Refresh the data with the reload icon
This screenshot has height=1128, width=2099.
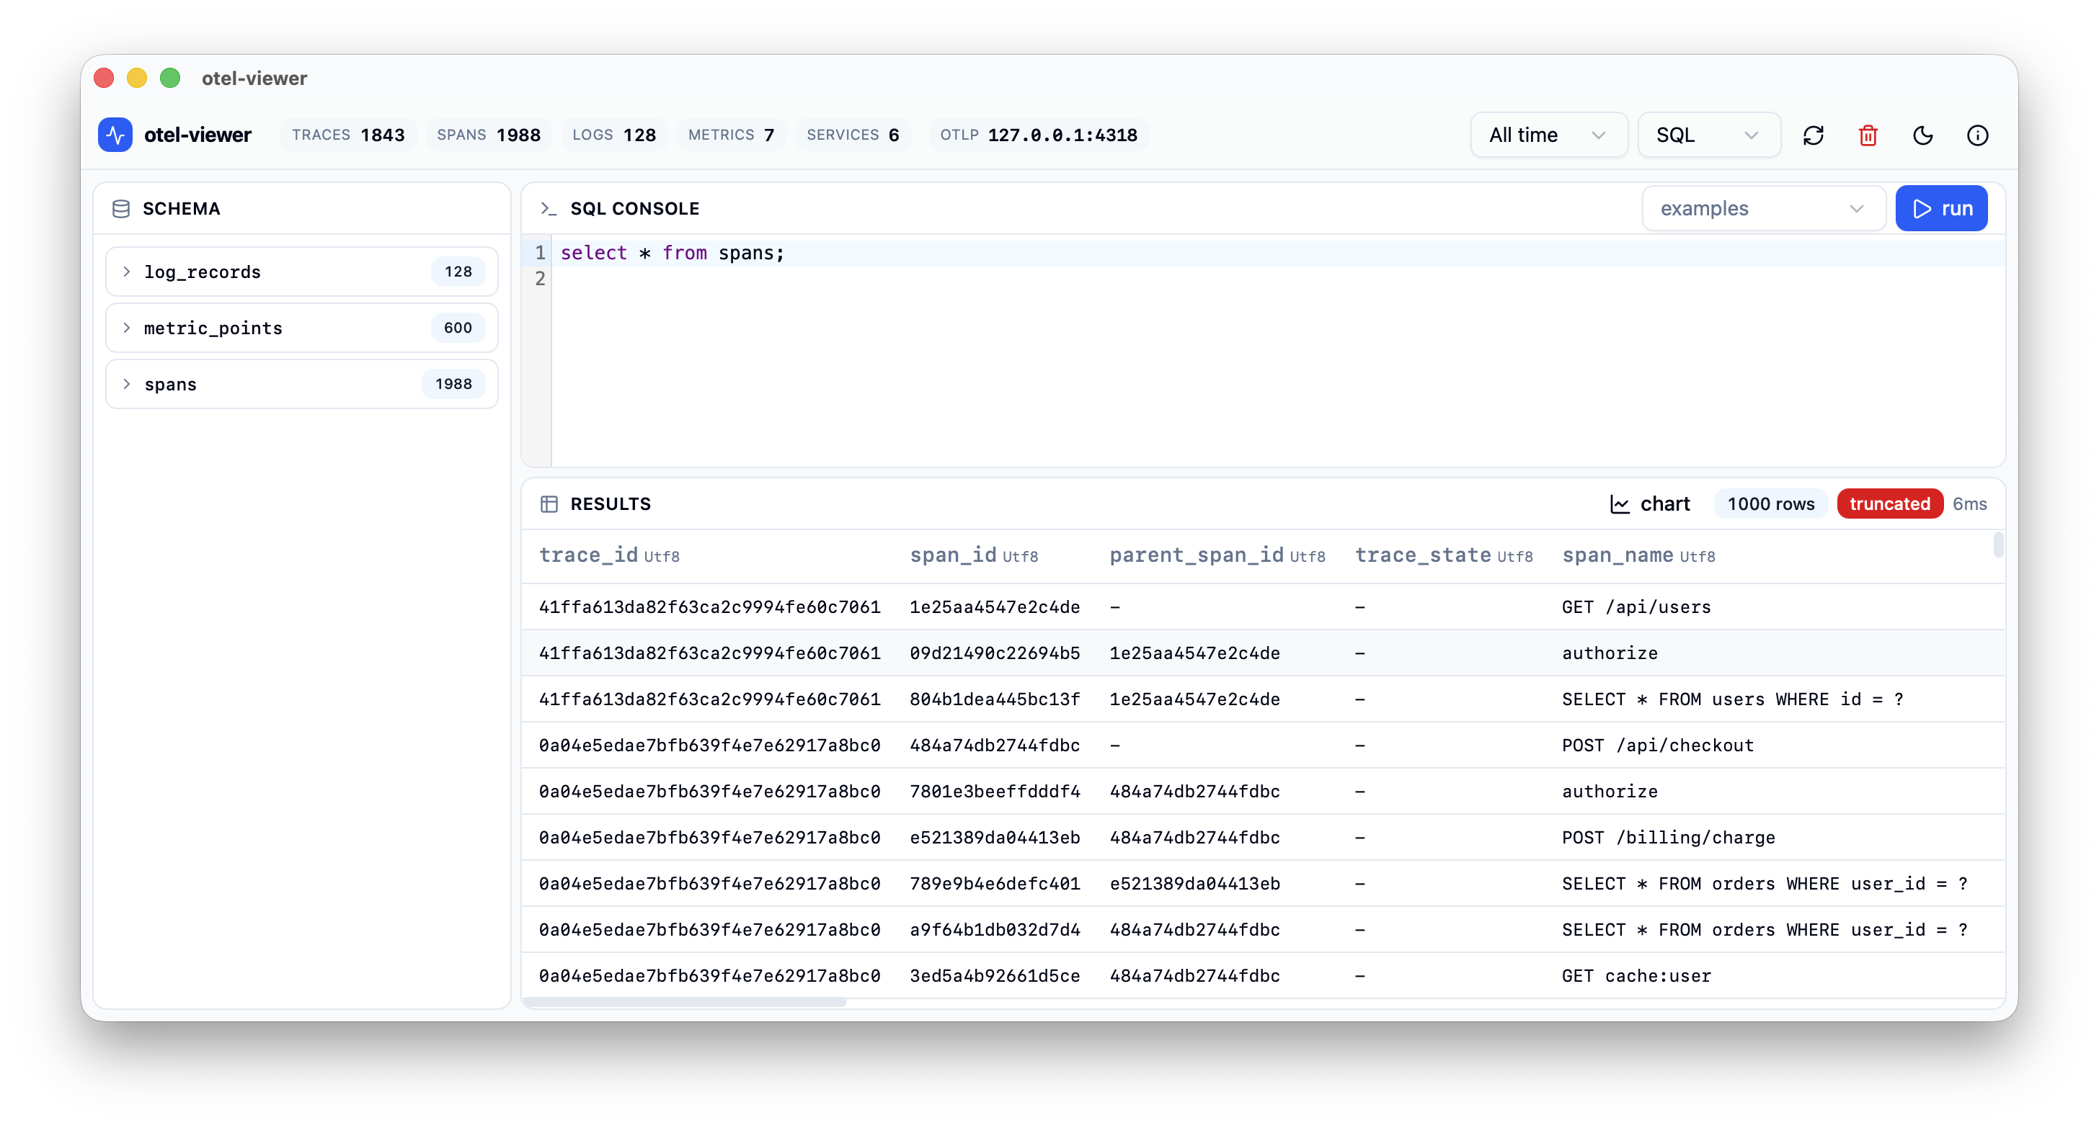pyautogui.click(x=1813, y=135)
